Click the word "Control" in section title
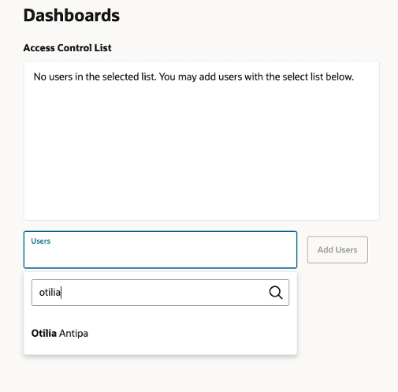This screenshot has width=398, height=392. point(75,48)
